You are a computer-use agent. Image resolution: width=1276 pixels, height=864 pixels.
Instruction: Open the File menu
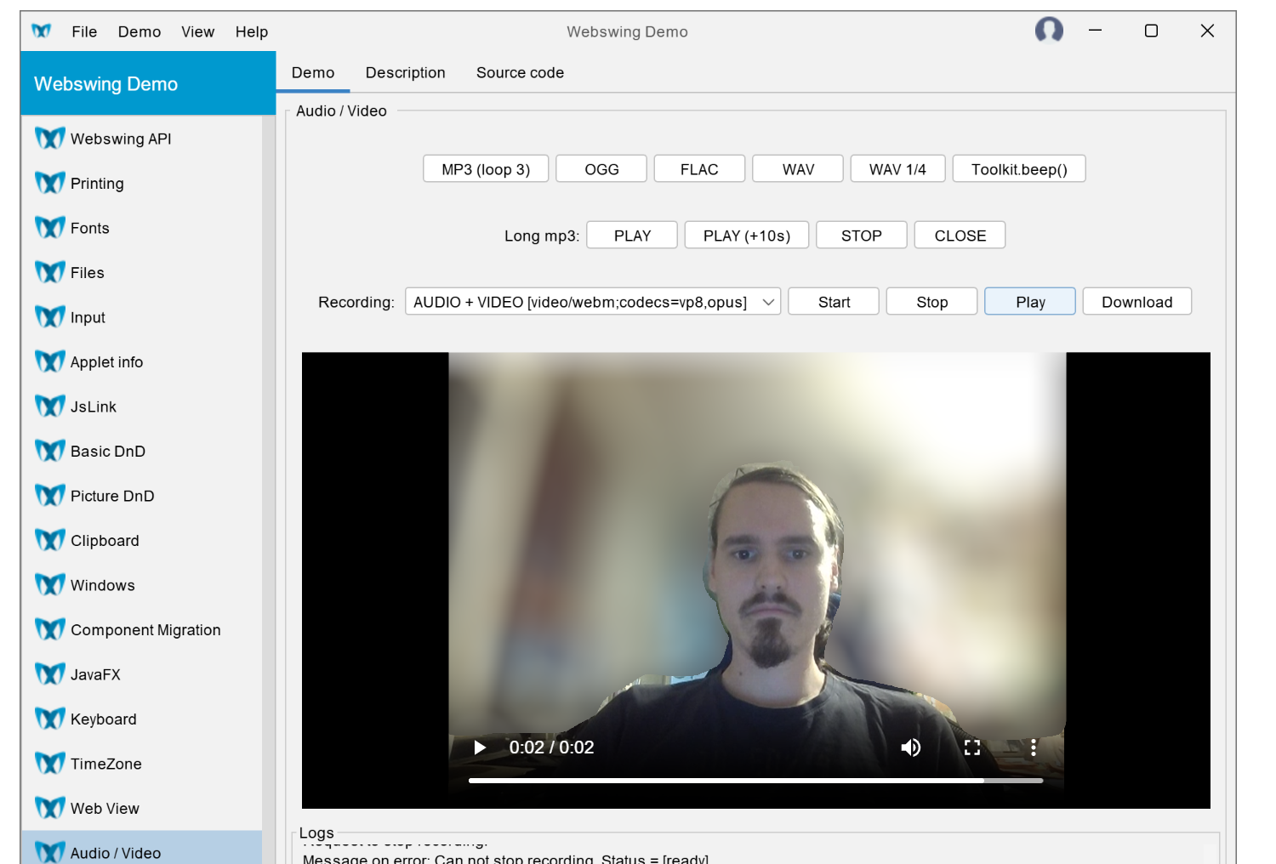[84, 31]
